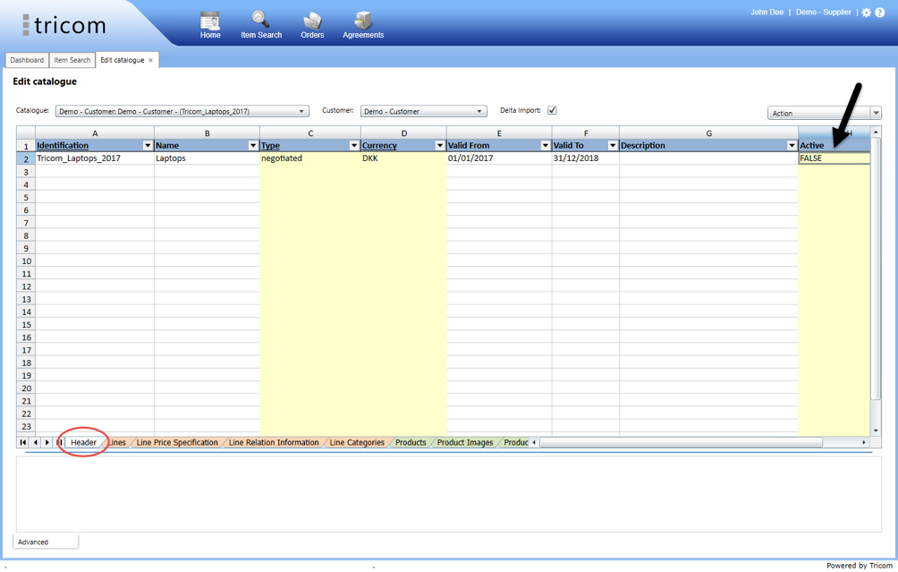Viewport: 898px width, 572px height.
Task: Open Description column filter arrow
Action: [792, 146]
